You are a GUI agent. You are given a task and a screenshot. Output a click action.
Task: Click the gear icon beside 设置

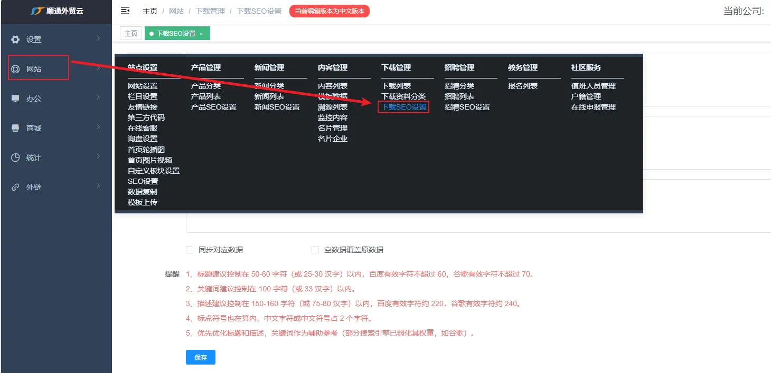click(x=15, y=40)
